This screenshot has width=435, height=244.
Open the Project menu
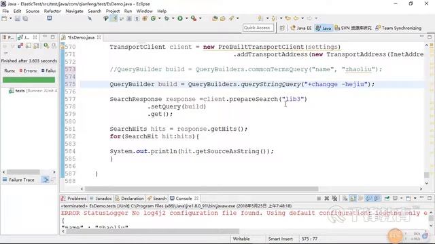[x=113, y=11]
